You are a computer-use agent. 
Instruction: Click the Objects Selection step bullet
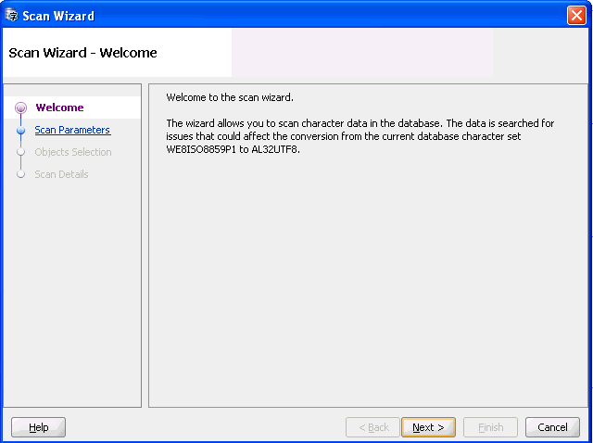point(20,153)
